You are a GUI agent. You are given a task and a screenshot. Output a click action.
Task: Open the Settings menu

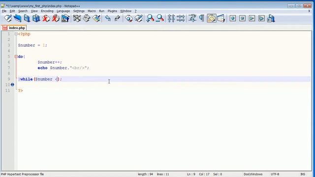coord(79,11)
